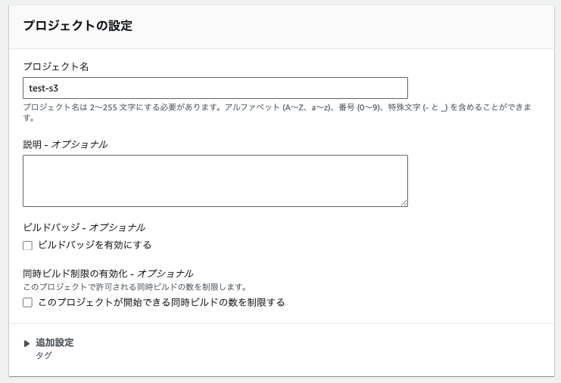
Task: Click into the 説明 description text area
Action: tap(215, 181)
